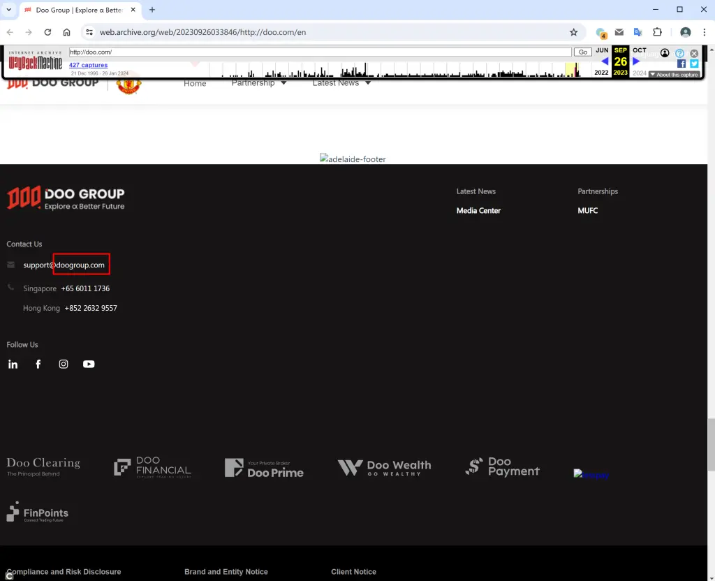Open the YouTube social icon

89,364
